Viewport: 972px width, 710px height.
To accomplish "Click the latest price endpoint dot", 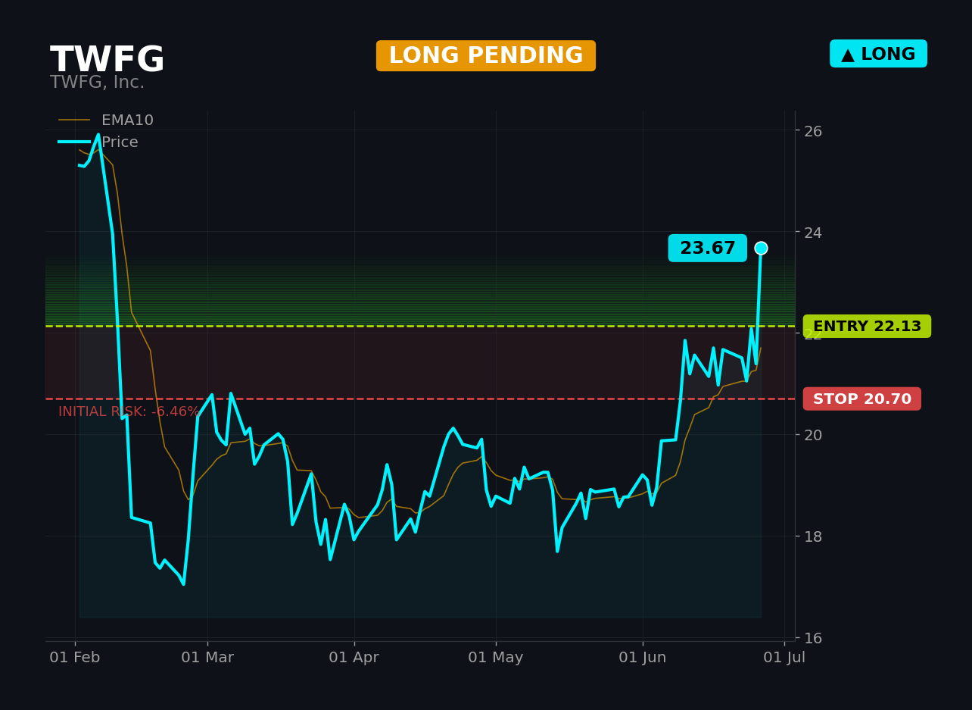I will pyautogui.click(x=761, y=249).
